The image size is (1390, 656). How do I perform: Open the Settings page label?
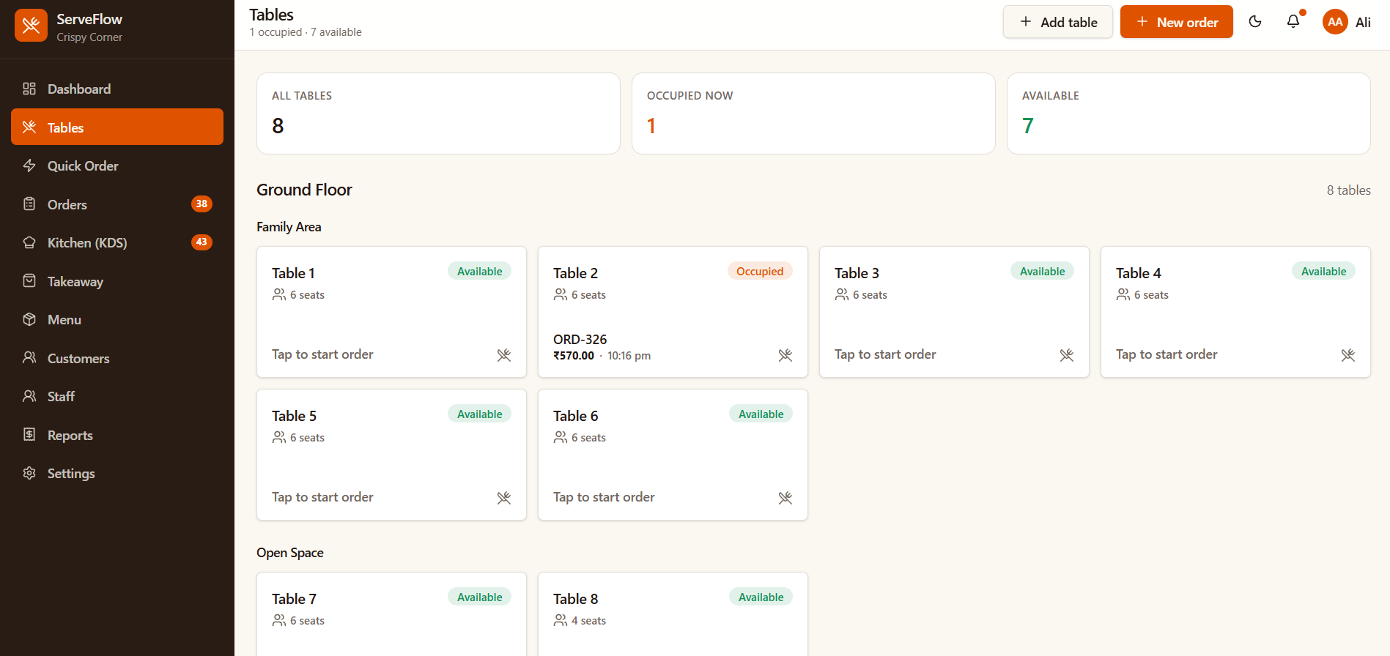[71, 474]
